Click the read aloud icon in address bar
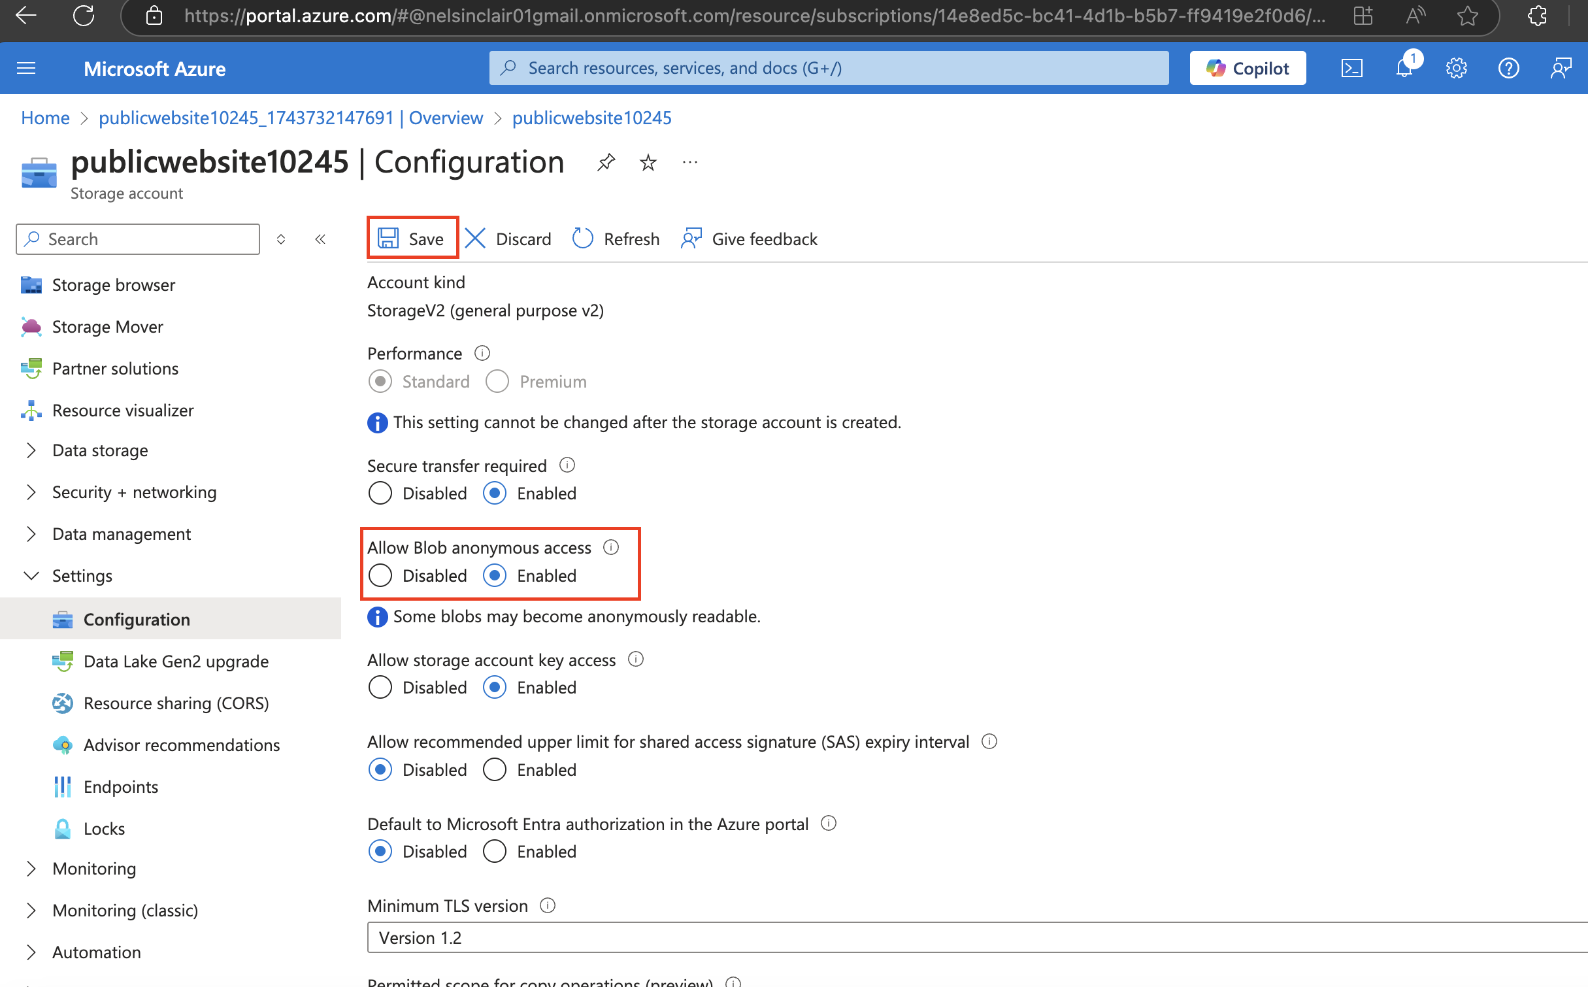Image resolution: width=1588 pixels, height=987 pixels. point(1415,16)
